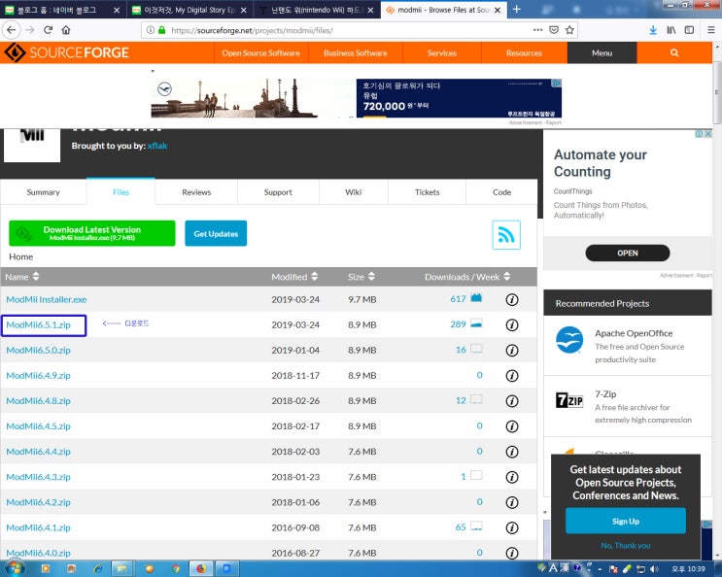The width and height of the screenshot is (722, 577).
Task: Sort the list by Modified date
Action: (293, 277)
